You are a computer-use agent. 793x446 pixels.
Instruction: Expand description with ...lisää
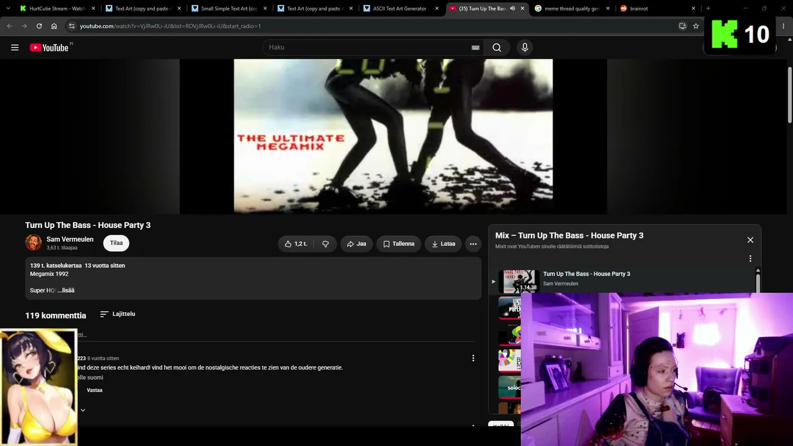click(x=66, y=291)
